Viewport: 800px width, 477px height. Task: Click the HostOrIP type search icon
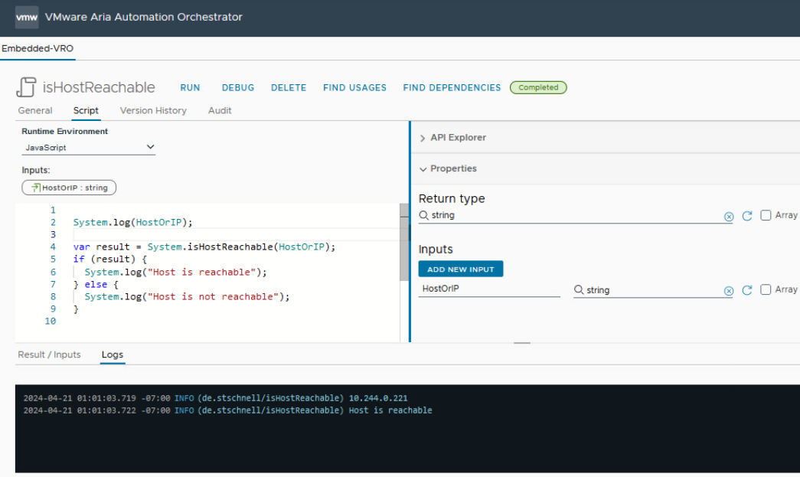click(x=579, y=289)
